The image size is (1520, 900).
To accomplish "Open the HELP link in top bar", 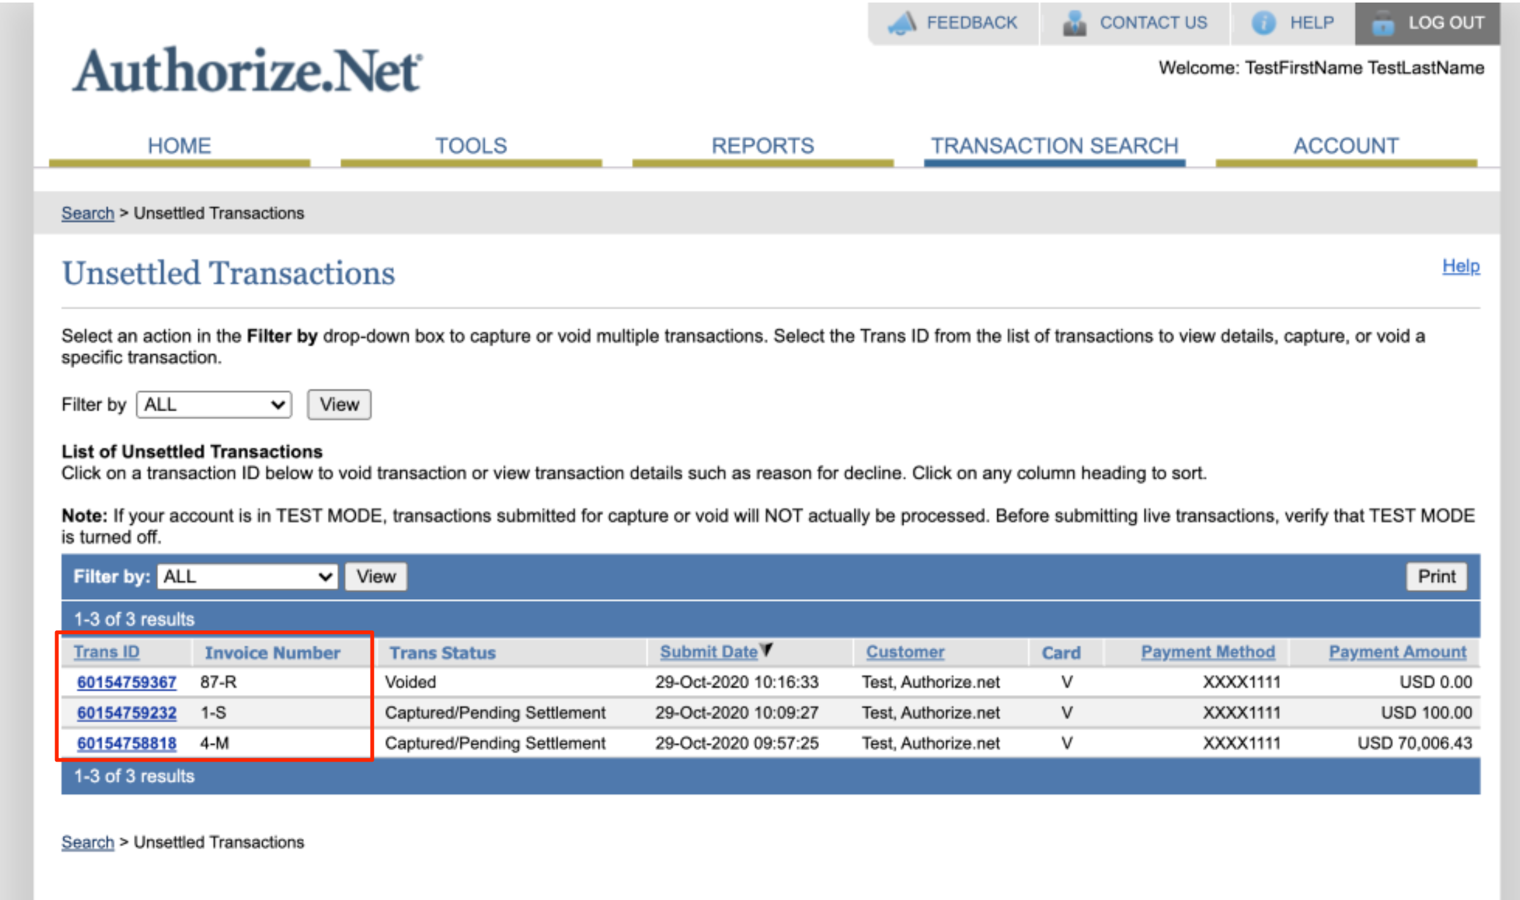I will pos(1311,23).
